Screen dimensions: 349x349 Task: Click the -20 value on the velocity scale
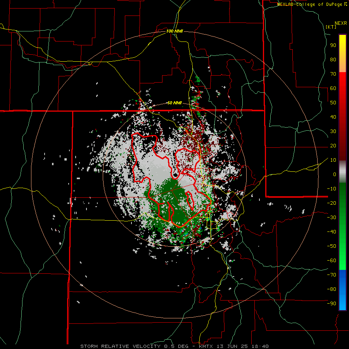tap(332, 203)
